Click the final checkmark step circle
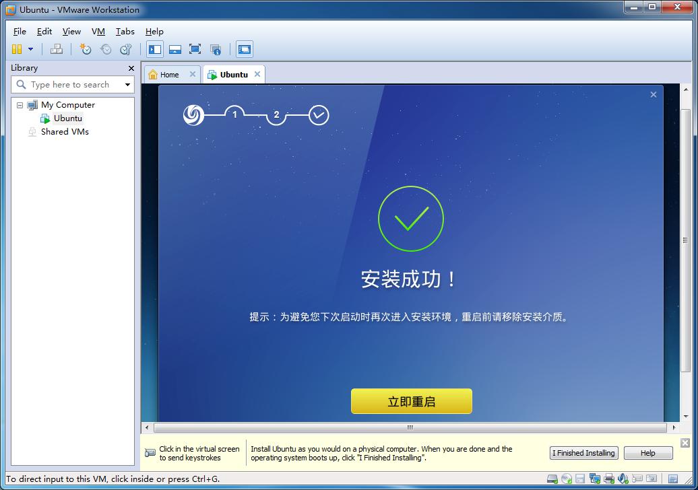This screenshot has height=490, width=698. (x=319, y=115)
